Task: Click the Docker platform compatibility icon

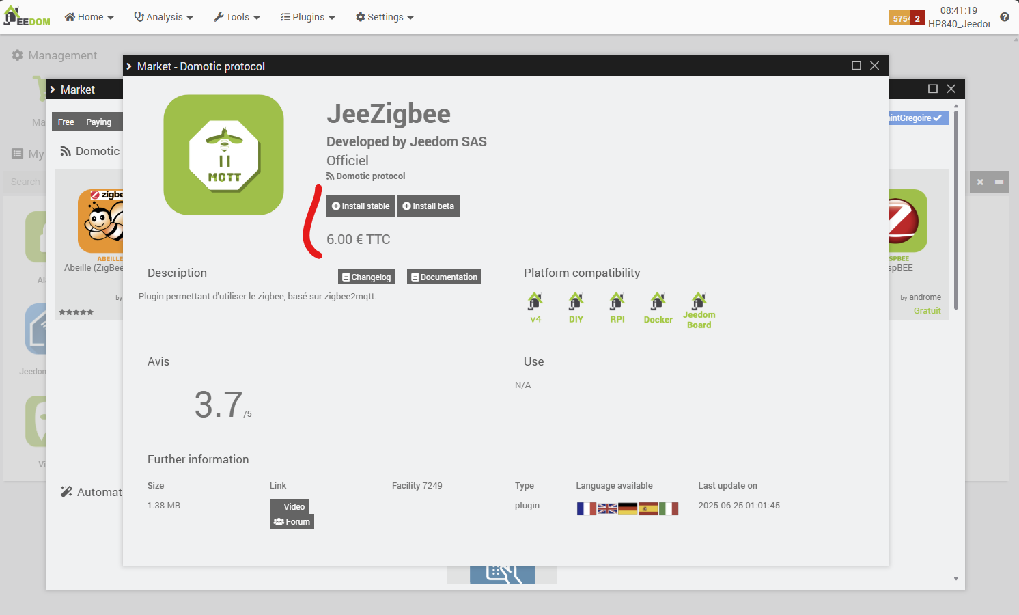Action: click(x=658, y=307)
